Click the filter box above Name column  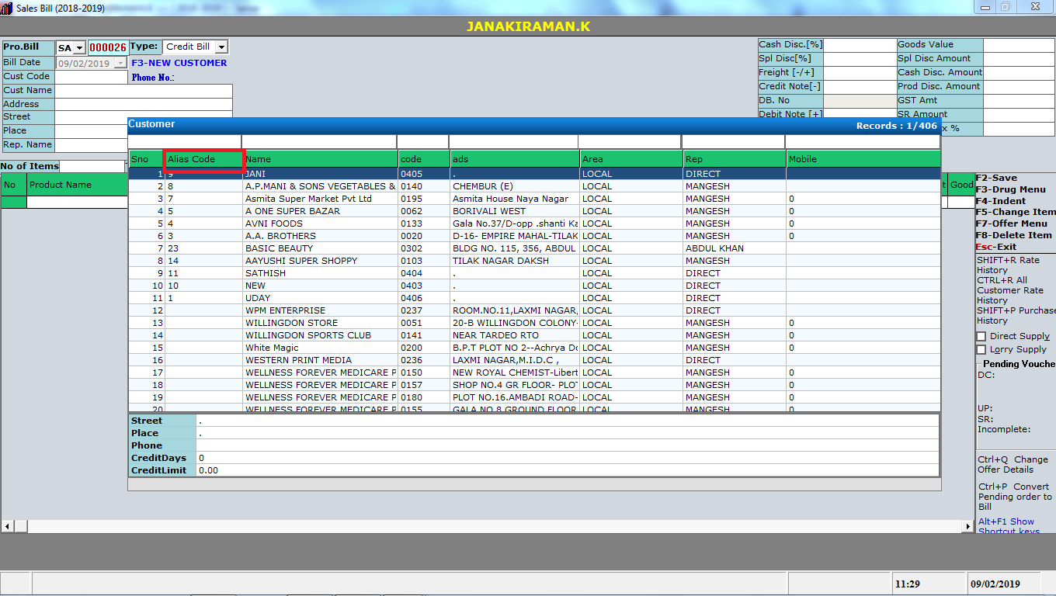pyautogui.click(x=320, y=141)
